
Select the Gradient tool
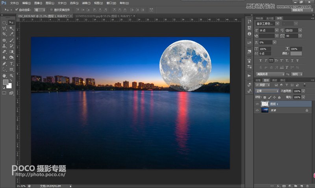(11, 52)
